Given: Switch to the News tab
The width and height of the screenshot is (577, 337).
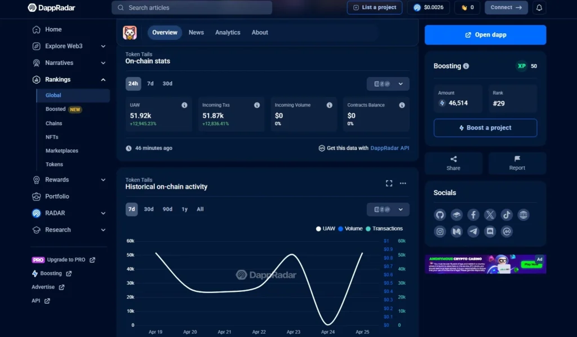Looking at the screenshot, I should 196,32.
